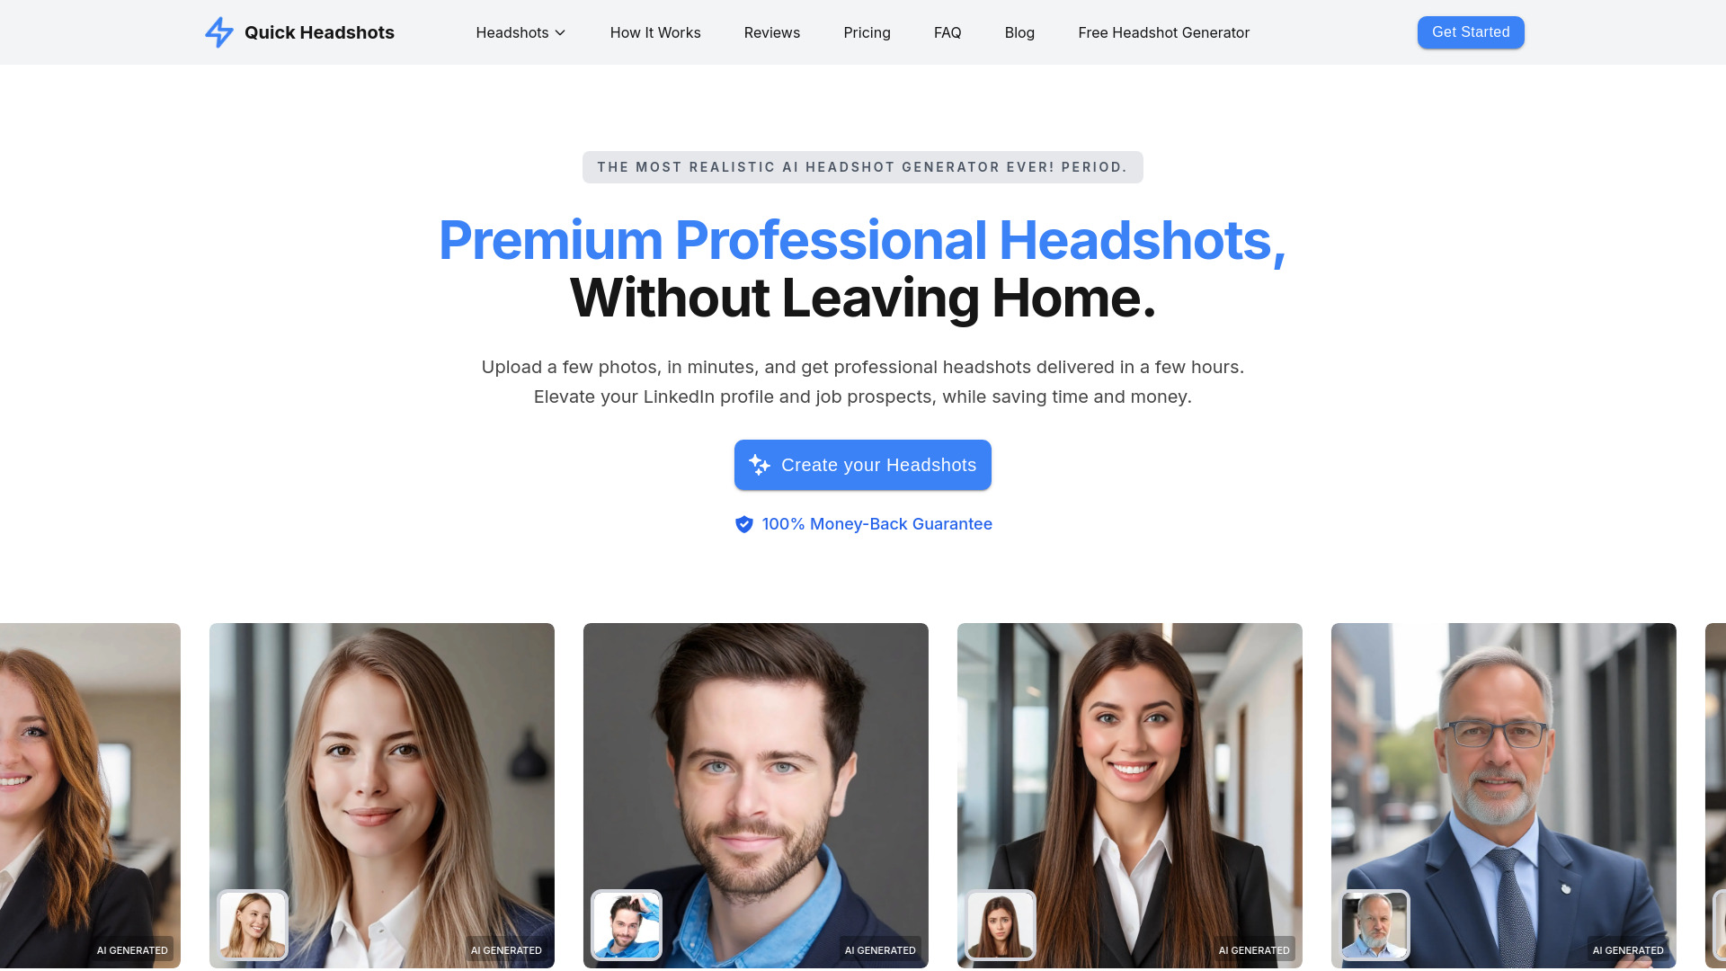Select the Reviews menu tab
The image size is (1726, 971).
point(771,32)
